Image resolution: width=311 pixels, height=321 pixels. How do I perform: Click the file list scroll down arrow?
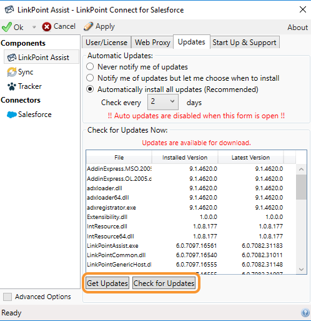pyautogui.click(x=301, y=269)
